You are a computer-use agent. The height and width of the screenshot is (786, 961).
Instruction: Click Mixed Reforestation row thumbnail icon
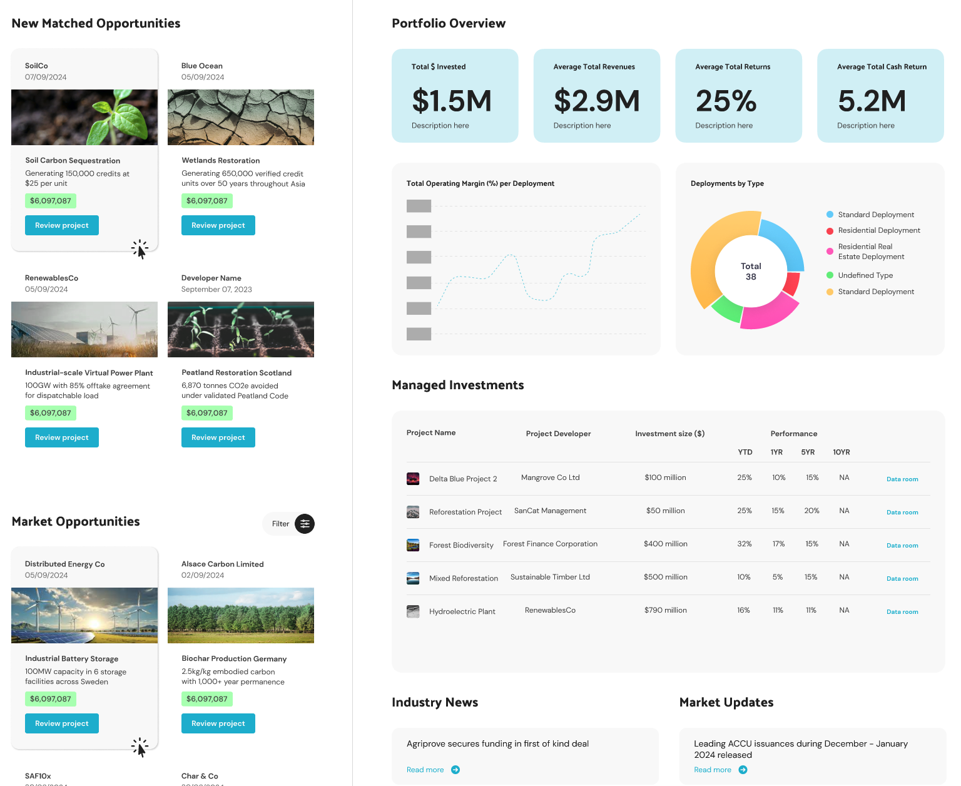tap(413, 578)
